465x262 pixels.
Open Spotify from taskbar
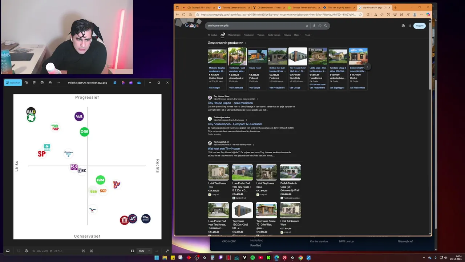pos(252,258)
